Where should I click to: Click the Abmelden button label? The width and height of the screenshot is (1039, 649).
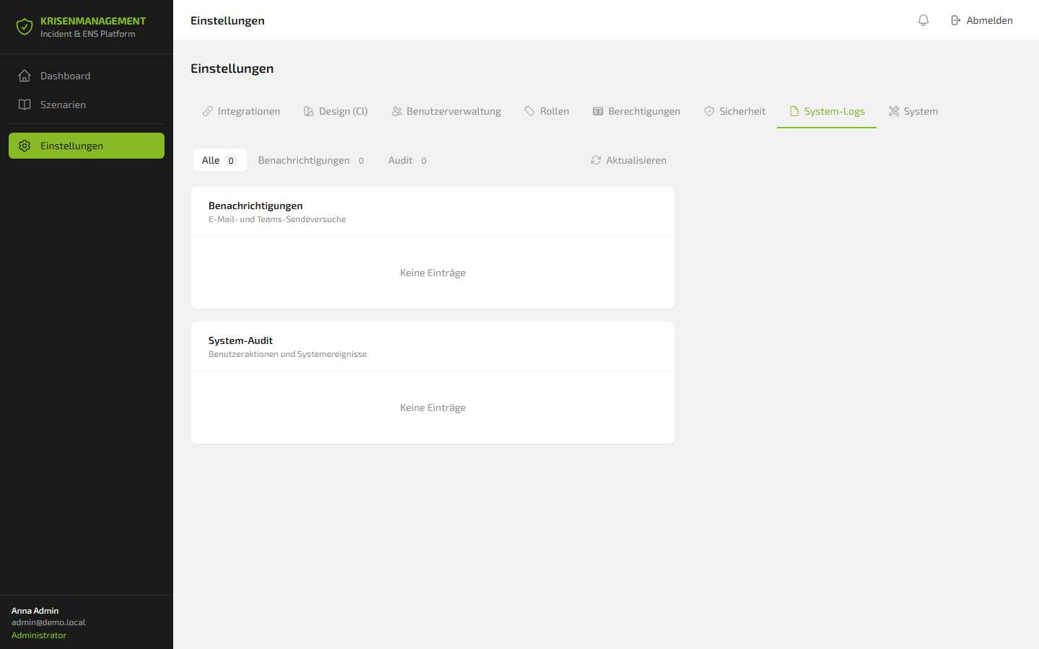(x=990, y=20)
